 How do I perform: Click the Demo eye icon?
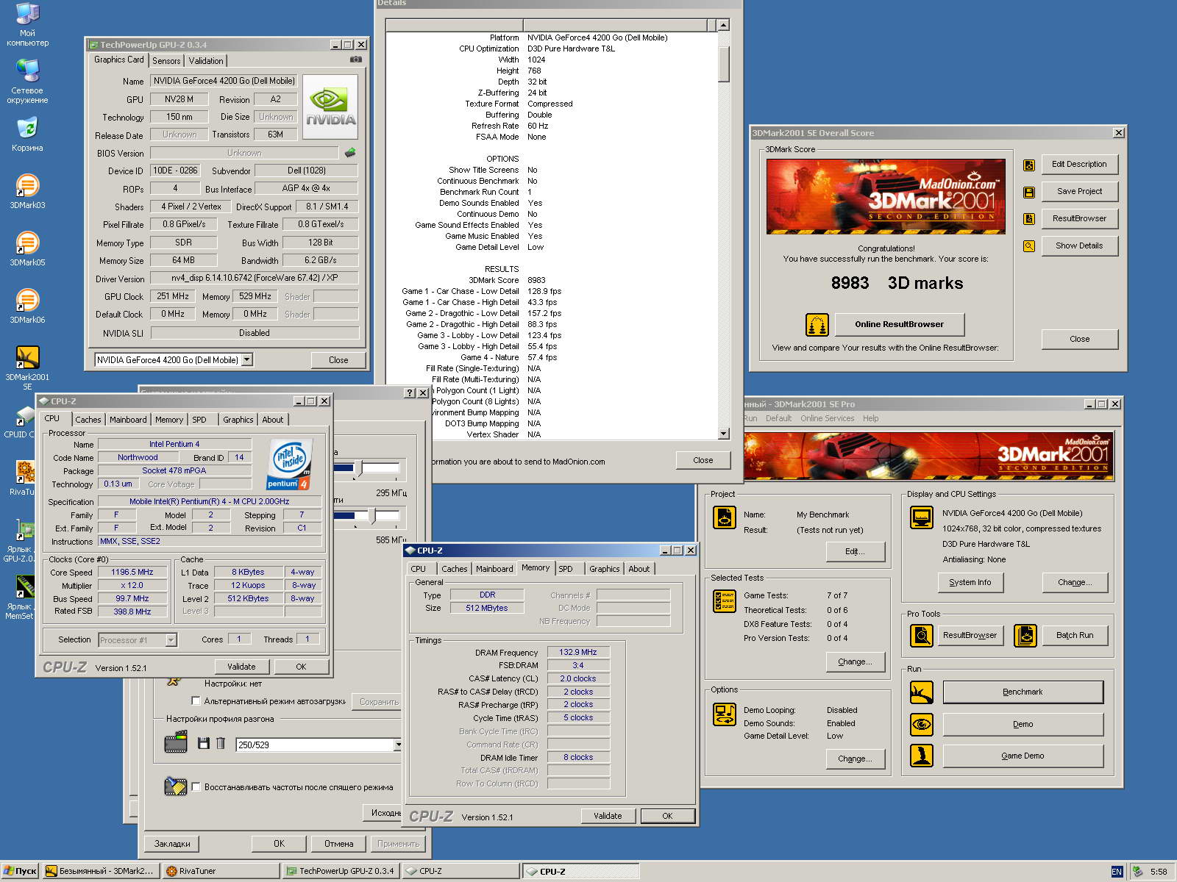[922, 725]
